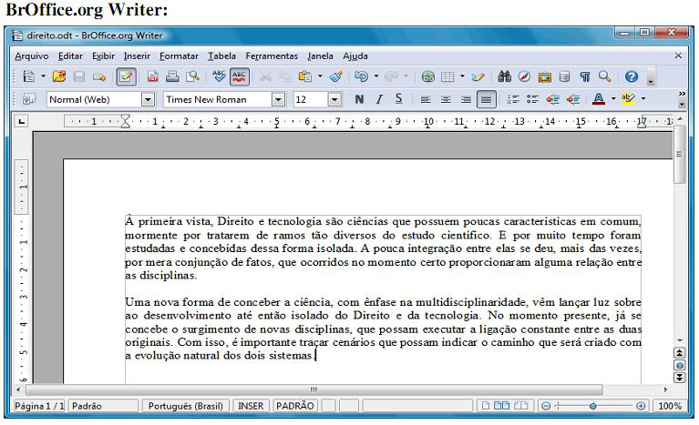The height and width of the screenshot is (425, 699).
Task: Toggle Nonprinting Characters
Action: point(584,77)
